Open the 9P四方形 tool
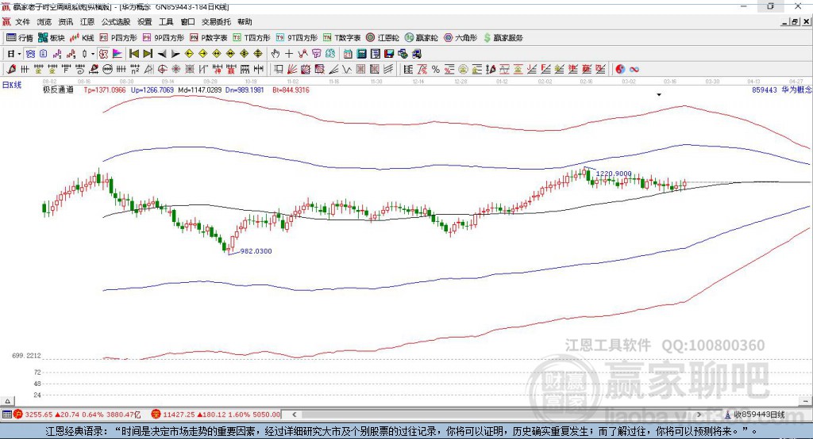Image resolution: width=813 pixels, height=439 pixels. coord(164,38)
